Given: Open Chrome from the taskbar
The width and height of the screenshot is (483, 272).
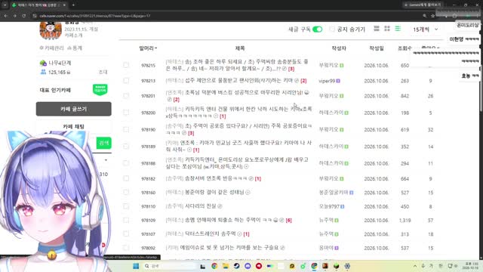Looking at the screenshot, I should tap(214, 266).
